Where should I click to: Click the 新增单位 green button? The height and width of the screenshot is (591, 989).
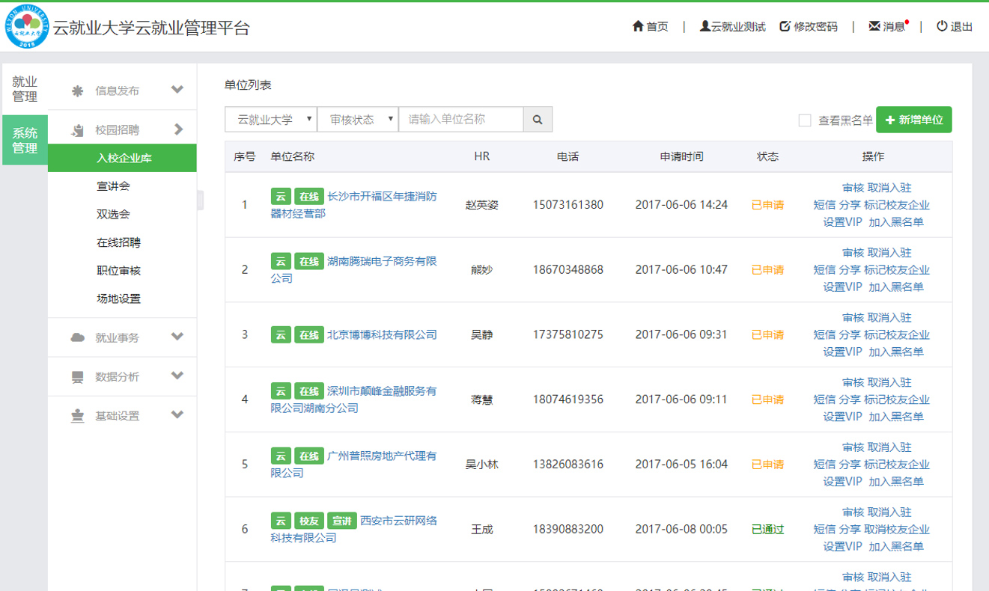pyautogui.click(x=914, y=119)
